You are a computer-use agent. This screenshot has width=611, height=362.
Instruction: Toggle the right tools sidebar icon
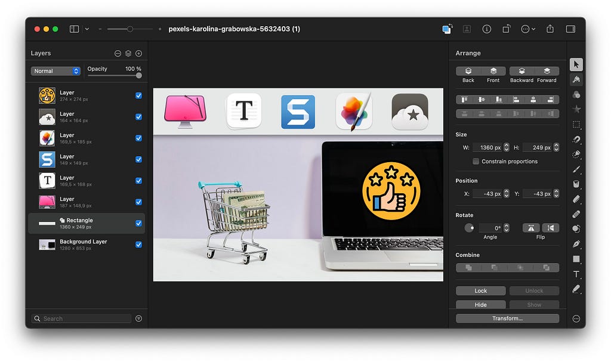(x=570, y=29)
